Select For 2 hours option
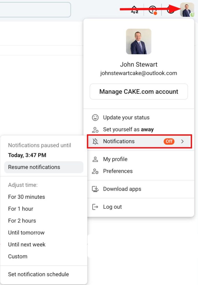This screenshot has width=198, height=285. [x=22, y=221]
